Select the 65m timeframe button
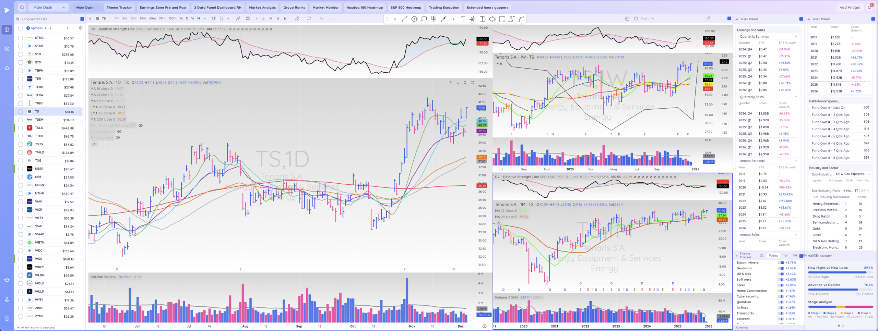Image resolution: width=878 pixels, height=331 pixels. (152, 19)
